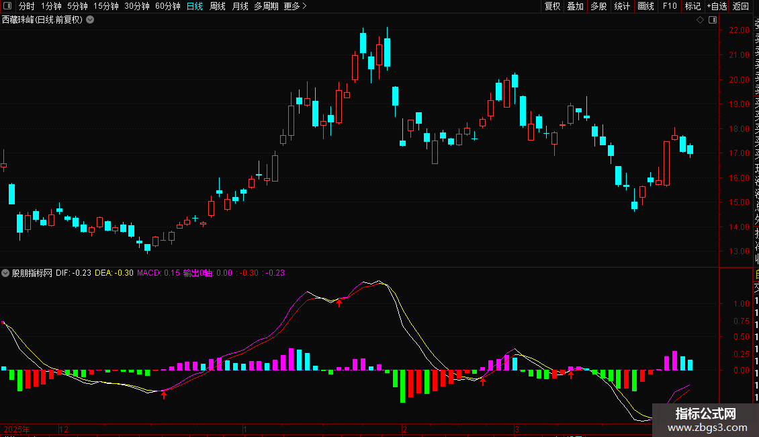Click the 20.00 price axis label
The width and height of the screenshot is (759, 437).
(x=739, y=79)
